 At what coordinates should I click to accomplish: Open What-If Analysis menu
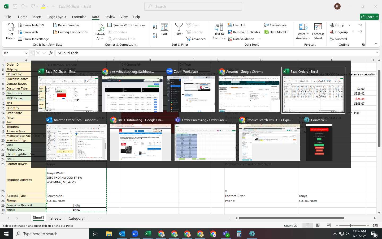click(303, 32)
